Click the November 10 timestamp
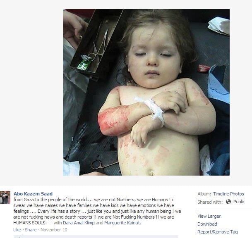This screenshot has width=252, height=238. click(x=54, y=230)
